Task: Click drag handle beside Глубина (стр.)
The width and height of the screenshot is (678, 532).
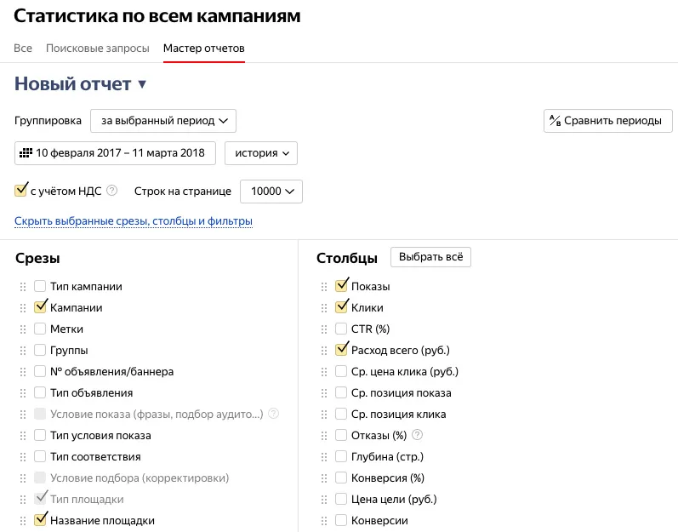Action: point(324,457)
